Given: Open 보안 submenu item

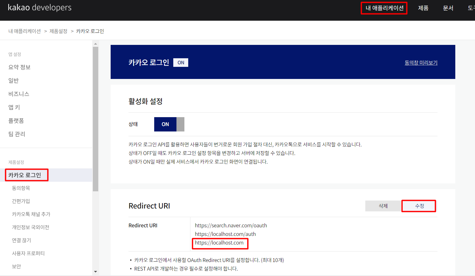Looking at the screenshot, I should click(x=16, y=266).
